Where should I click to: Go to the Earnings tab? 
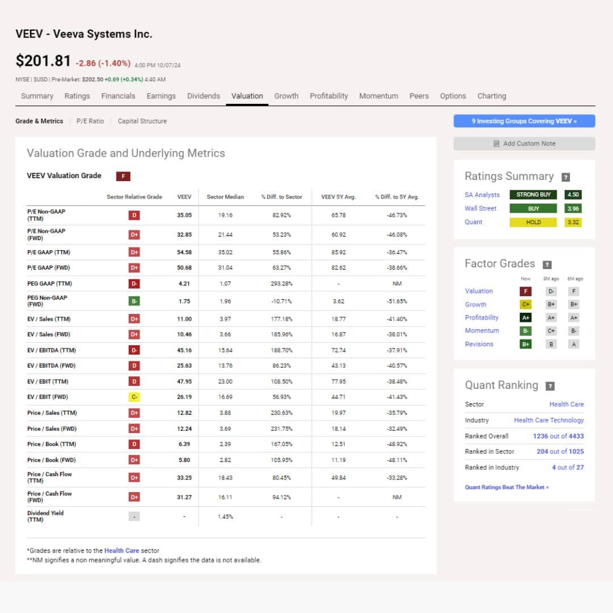point(161,96)
